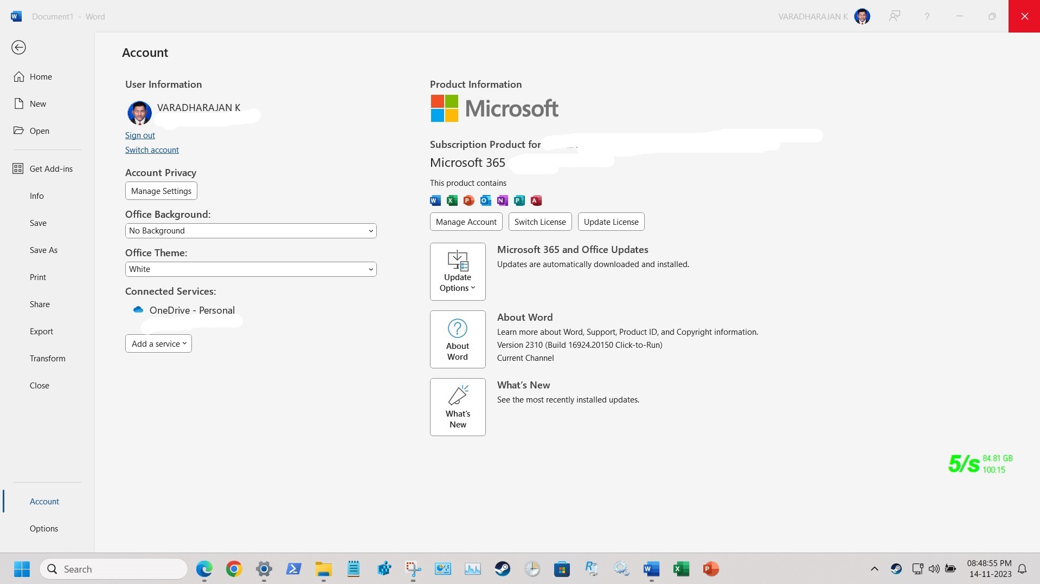Open the About Word button
This screenshot has width=1040, height=584.
tap(458, 340)
